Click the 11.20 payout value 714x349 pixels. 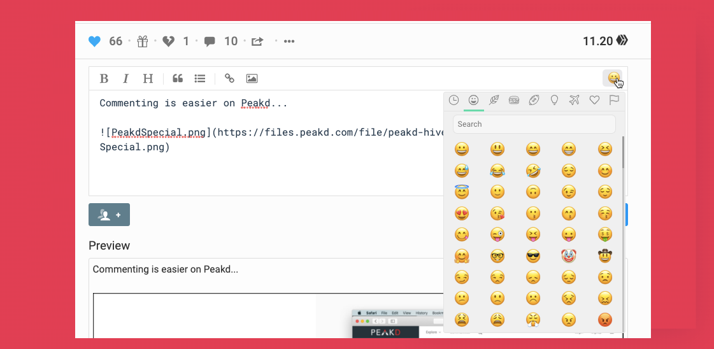[598, 41]
